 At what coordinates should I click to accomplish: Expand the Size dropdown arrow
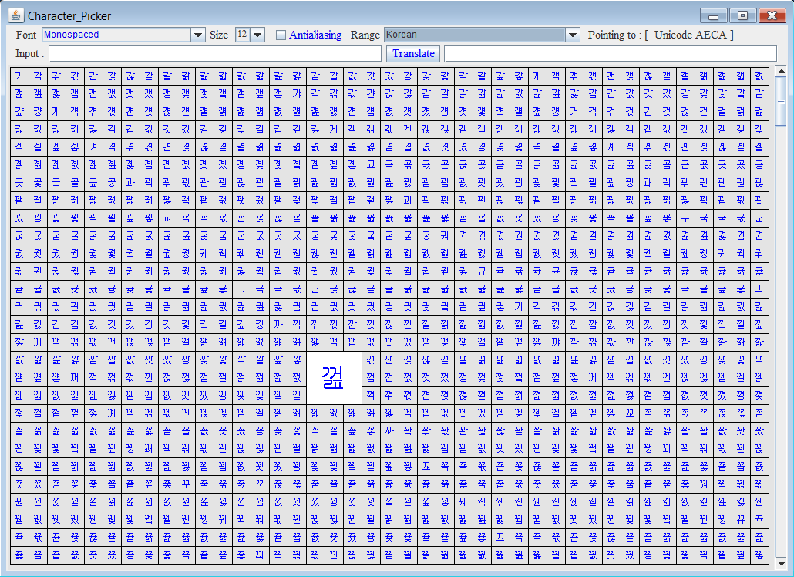click(257, 35)
